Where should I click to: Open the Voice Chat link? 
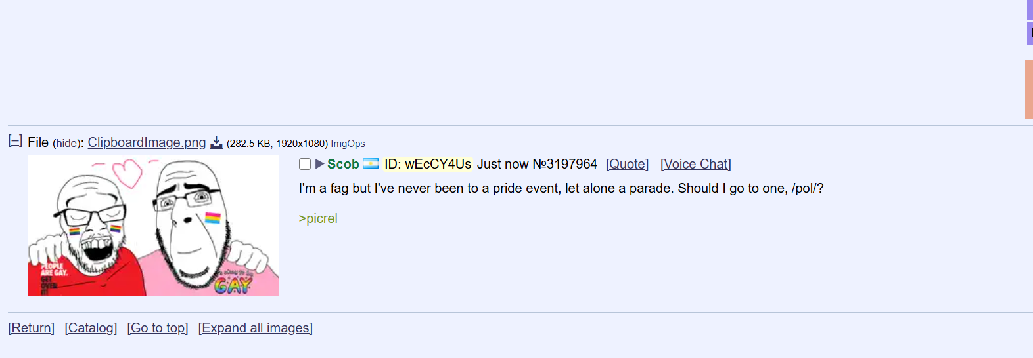click(x=696, y=164)
